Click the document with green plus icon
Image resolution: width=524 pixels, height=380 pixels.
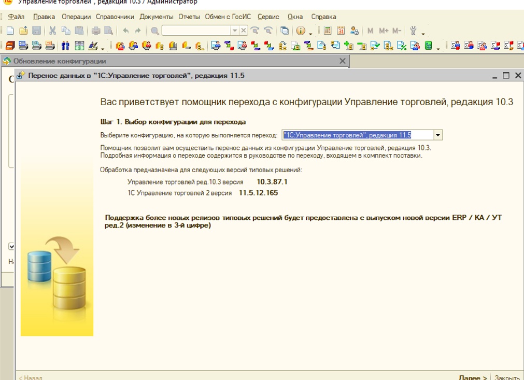click(348, 46)
